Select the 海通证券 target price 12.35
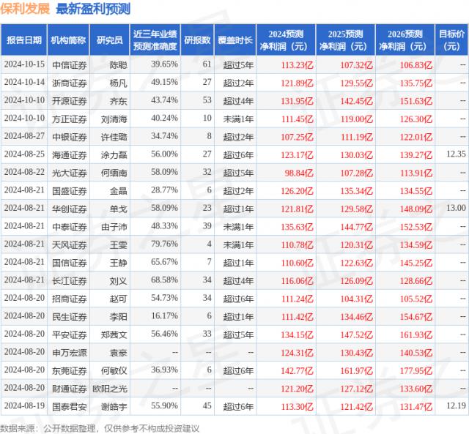This screenshot has width=469, height=434. (x=455, y=154)
